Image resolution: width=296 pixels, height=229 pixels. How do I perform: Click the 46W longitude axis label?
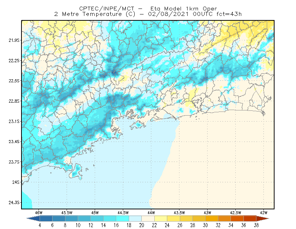point(39,213)
